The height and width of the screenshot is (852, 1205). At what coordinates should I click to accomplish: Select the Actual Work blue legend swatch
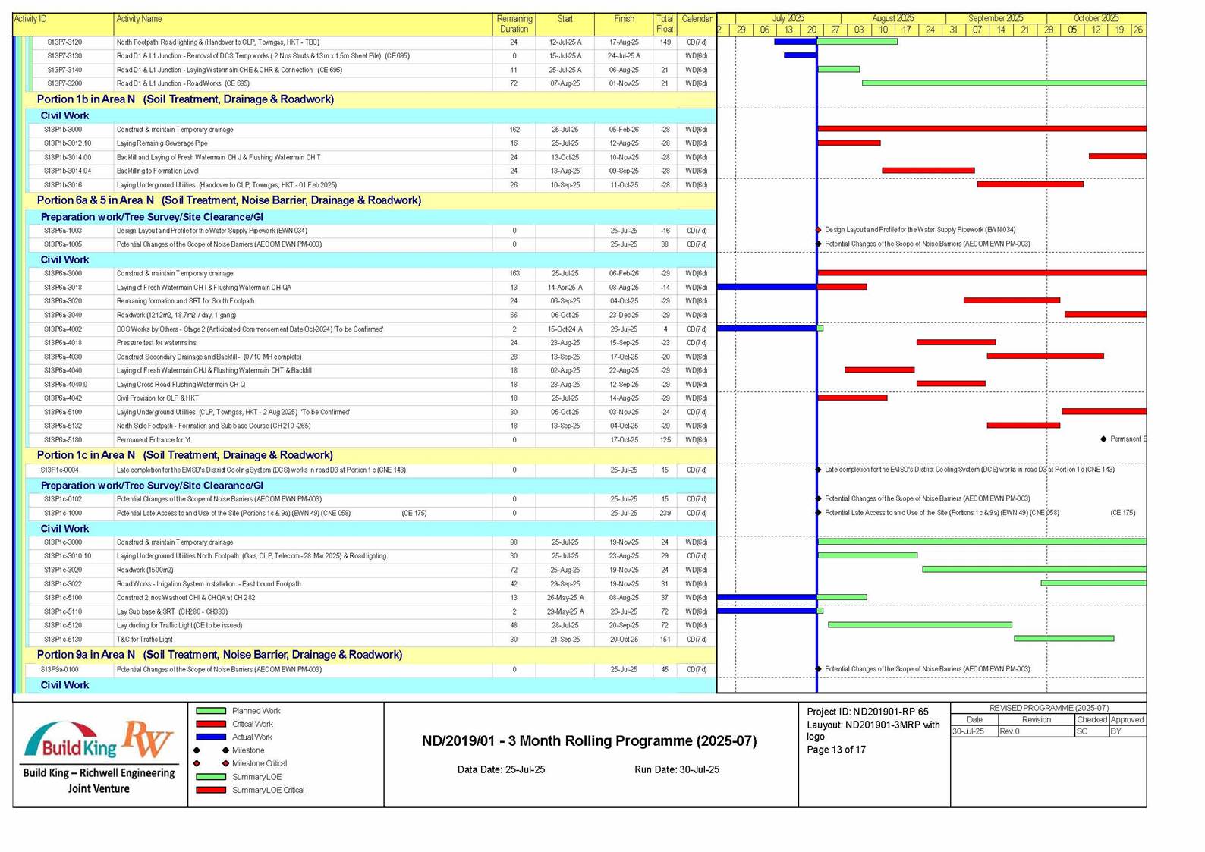(x=211, y=737)
